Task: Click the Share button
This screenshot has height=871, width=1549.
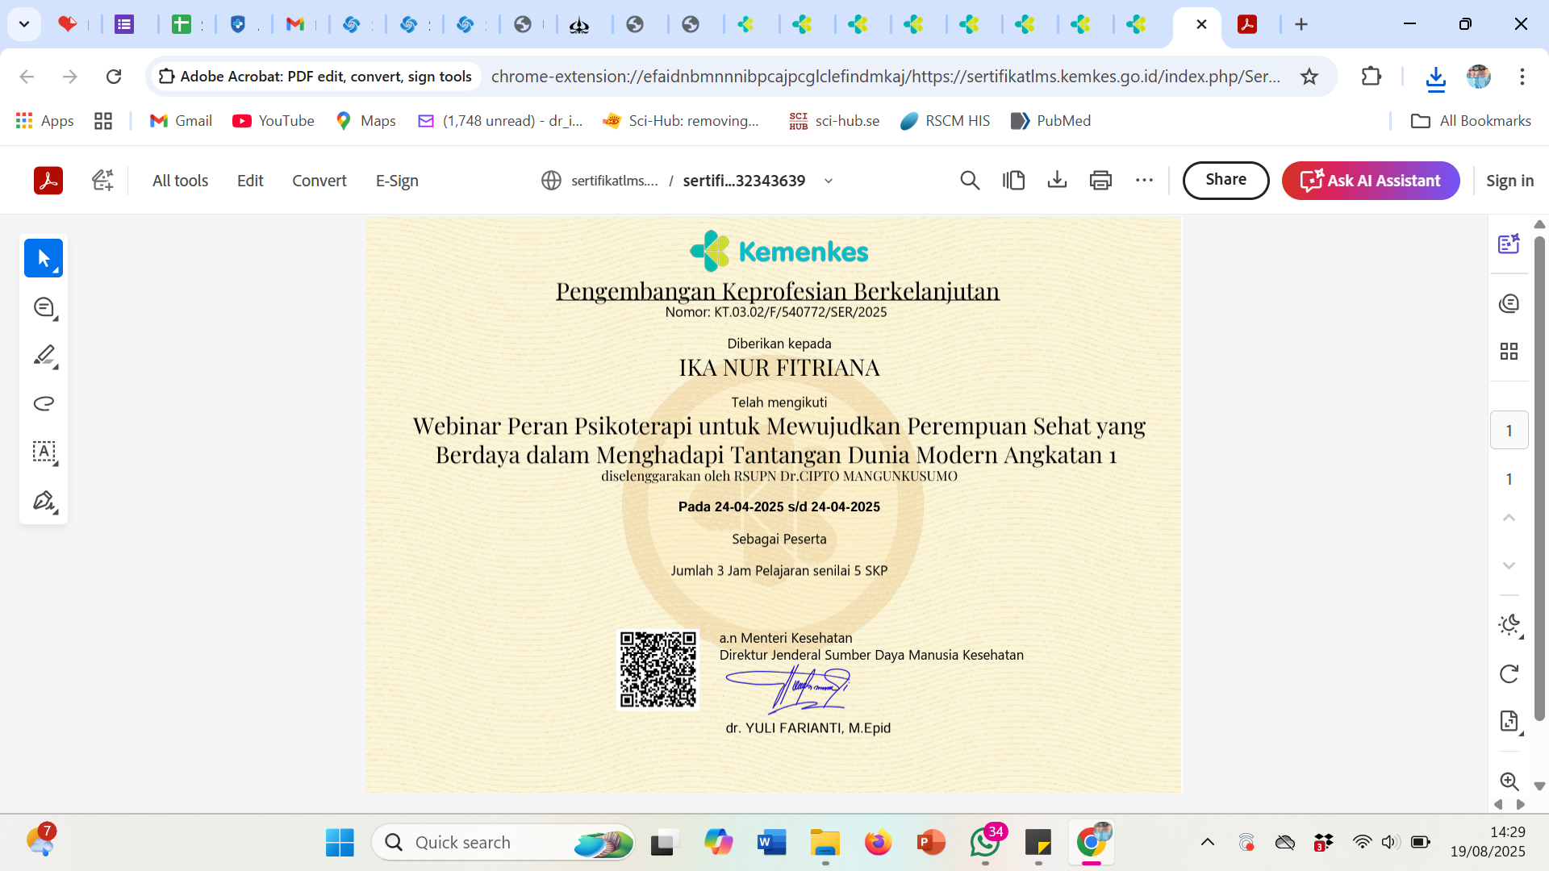Action: click(1225, 180)
